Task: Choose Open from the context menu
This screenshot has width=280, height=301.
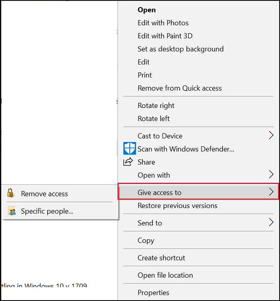Action: tap(147, 9)
